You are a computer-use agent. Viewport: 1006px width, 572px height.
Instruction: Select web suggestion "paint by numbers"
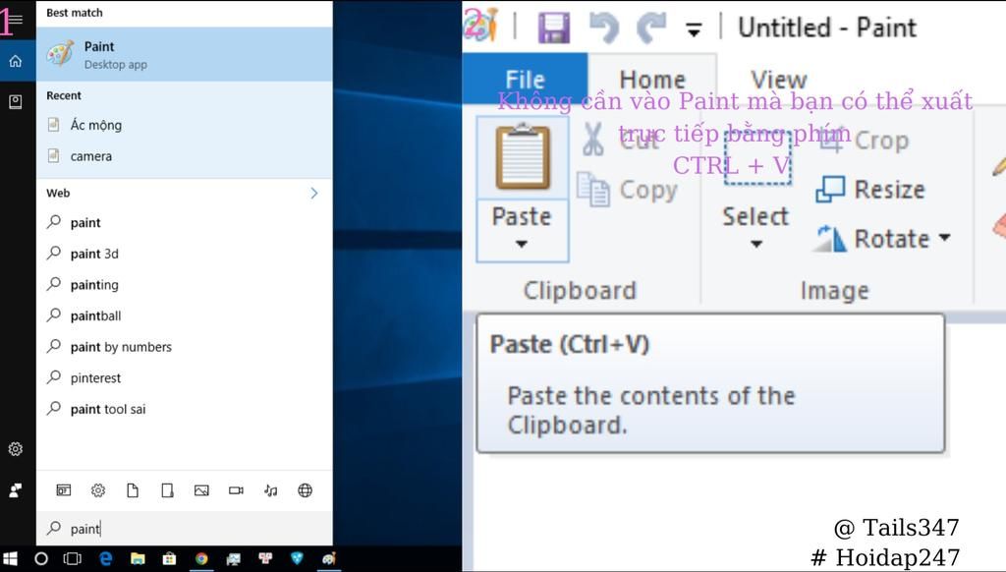(184, 347)
